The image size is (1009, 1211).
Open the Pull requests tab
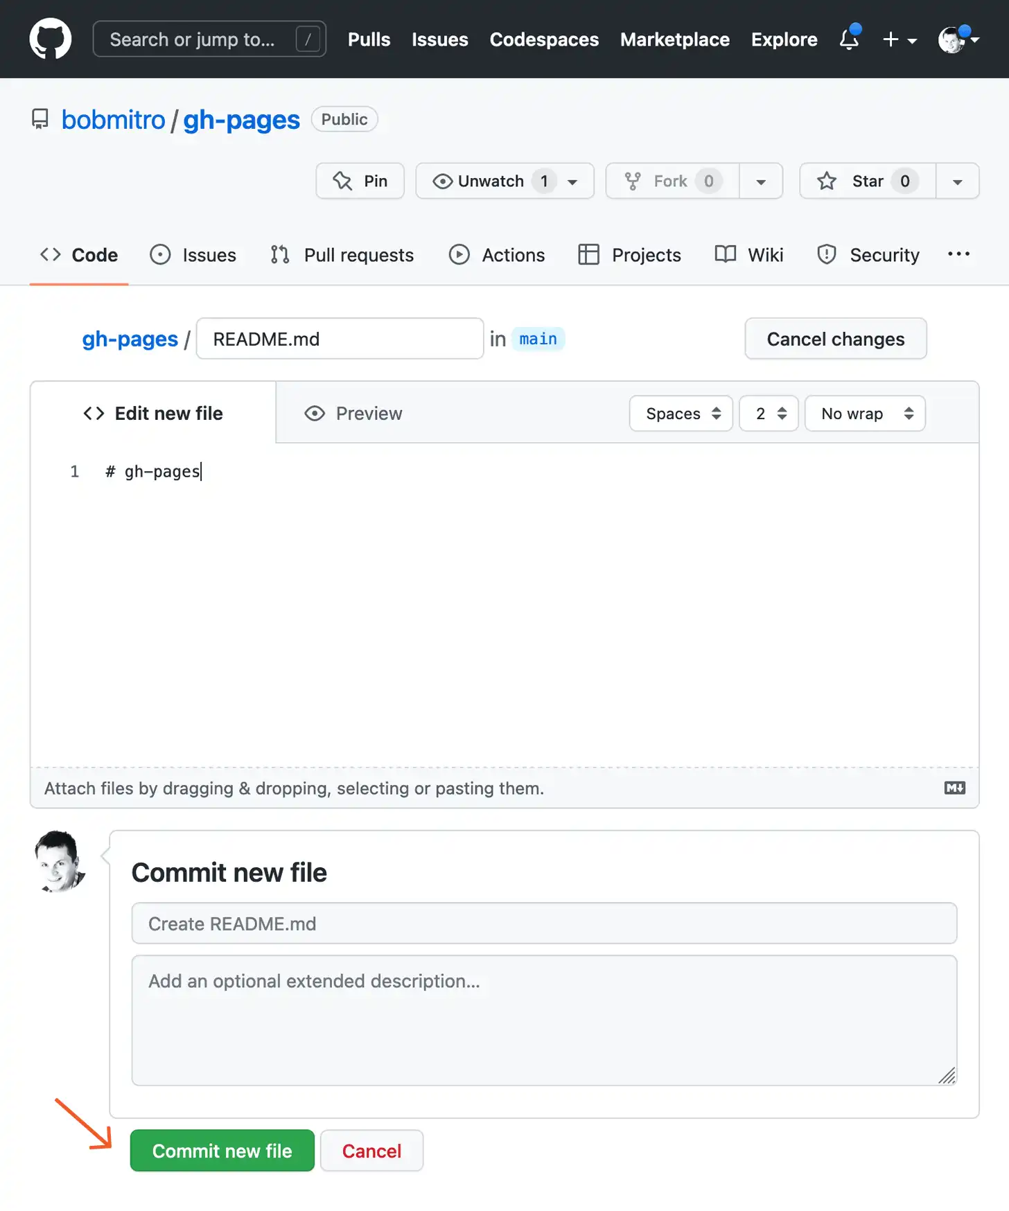point(342,255)
